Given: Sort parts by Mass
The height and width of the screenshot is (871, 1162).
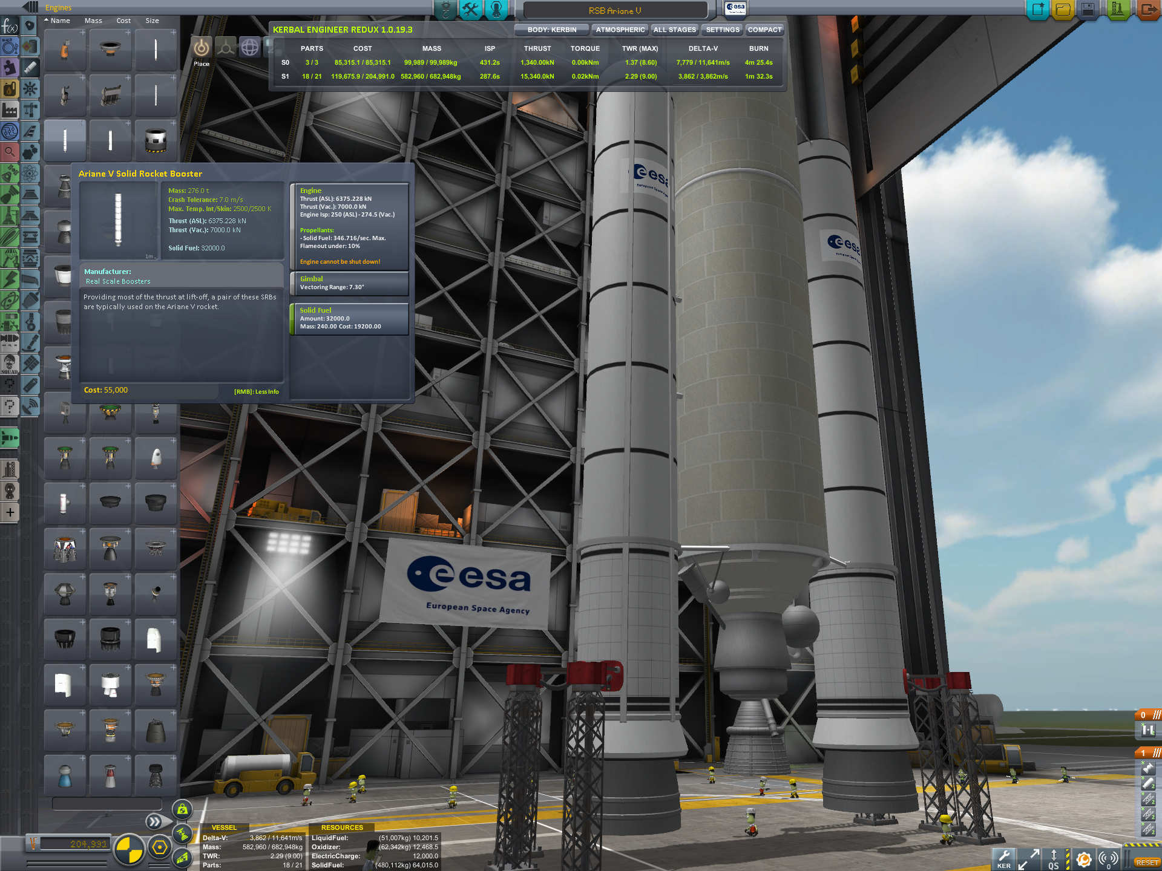Looking at the screenshot, I should click(93, 21).
